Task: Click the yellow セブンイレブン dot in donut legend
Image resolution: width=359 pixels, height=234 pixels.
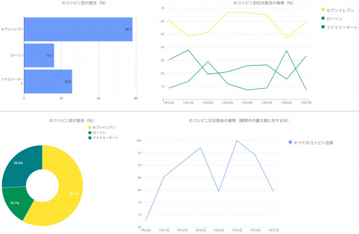Action: (90, 128)
